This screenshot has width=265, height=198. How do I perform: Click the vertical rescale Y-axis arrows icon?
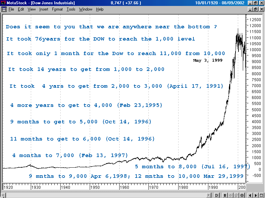click(225, 195)
